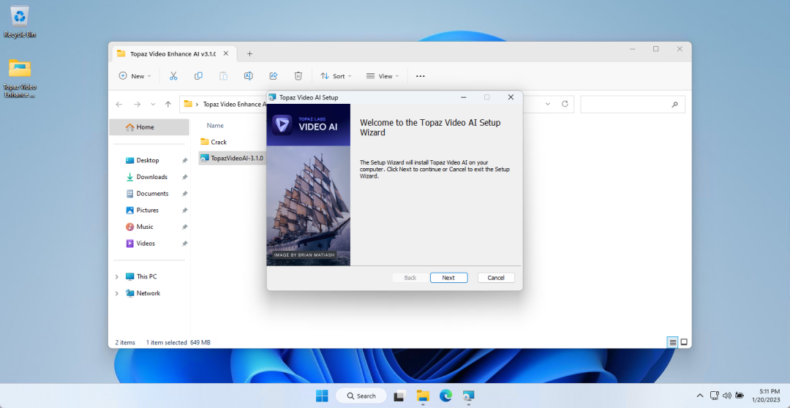Click the Back button in Setup Wizard

pos(410,278)
